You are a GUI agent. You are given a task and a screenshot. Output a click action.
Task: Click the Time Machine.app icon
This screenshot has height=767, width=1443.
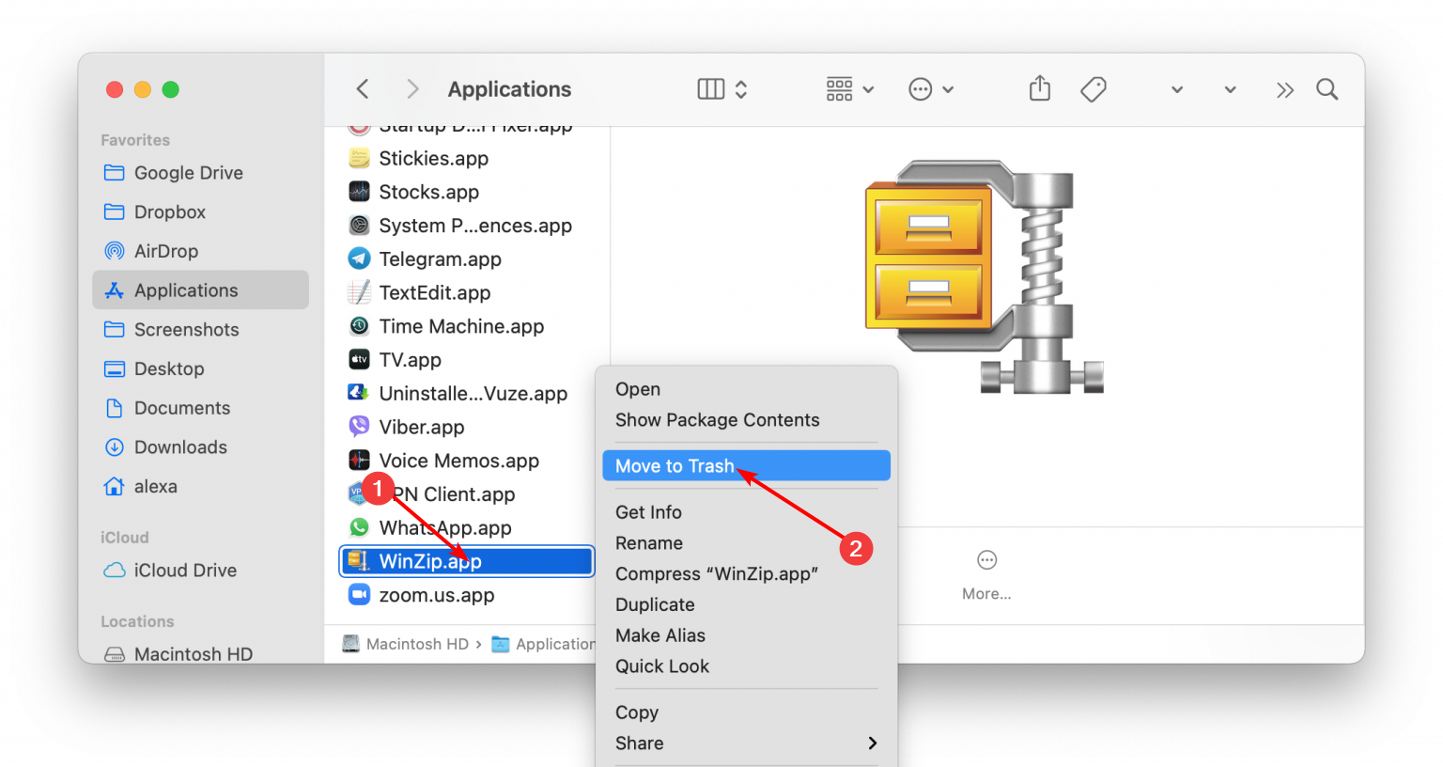pyautogui.click(x=359, y=326)
